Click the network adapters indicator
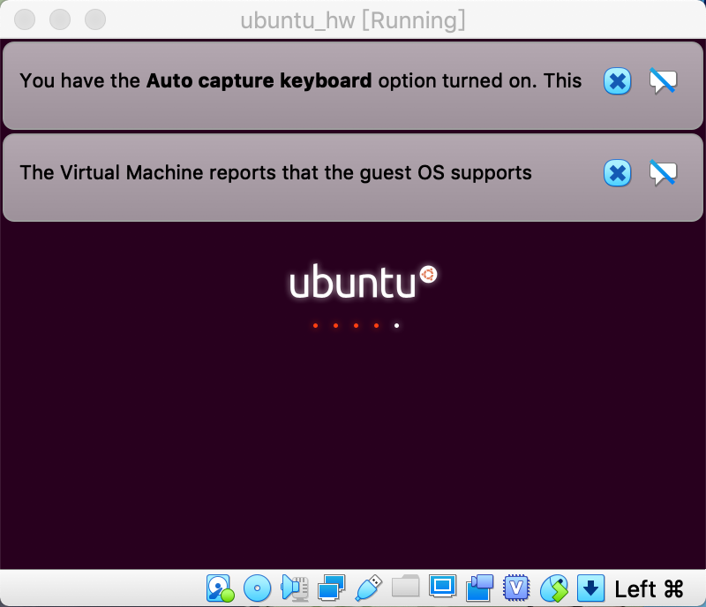The height and width of the screenshot is (607, 706). pos(332,588)
